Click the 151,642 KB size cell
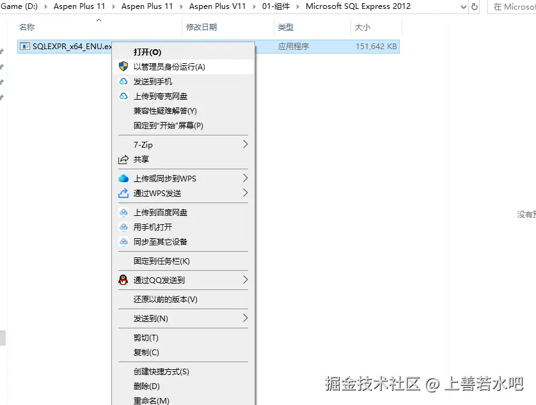Screen dimensions: 536x405 click(x=376, y=47)
